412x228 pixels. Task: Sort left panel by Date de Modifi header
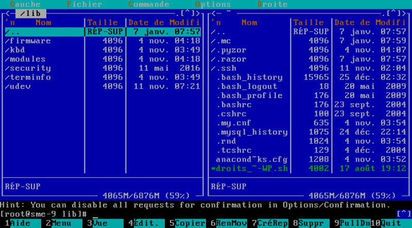click(164, 23)
